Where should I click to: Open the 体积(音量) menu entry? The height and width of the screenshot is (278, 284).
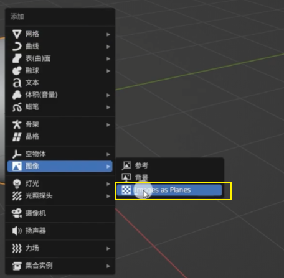[60, 95]
